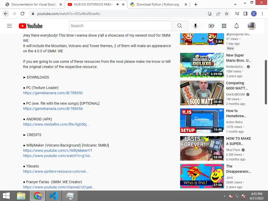The height and width of the screenshot is (201, 268).
Task: Show hidden system tray icons
Action: click(224, 196)
